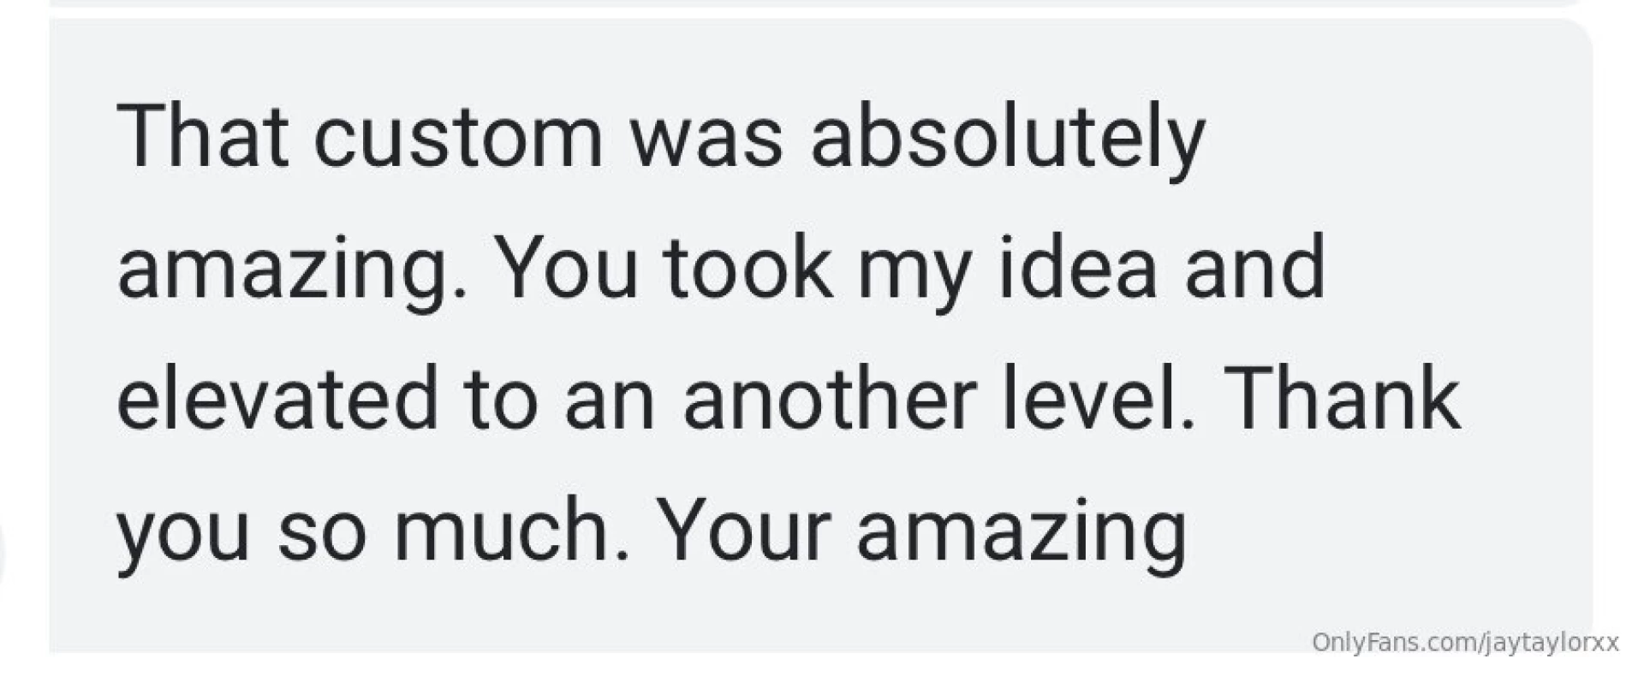Click the word "level." in third line
1644x682 pixels.
pyautogui.click(x=1097, y=398)
